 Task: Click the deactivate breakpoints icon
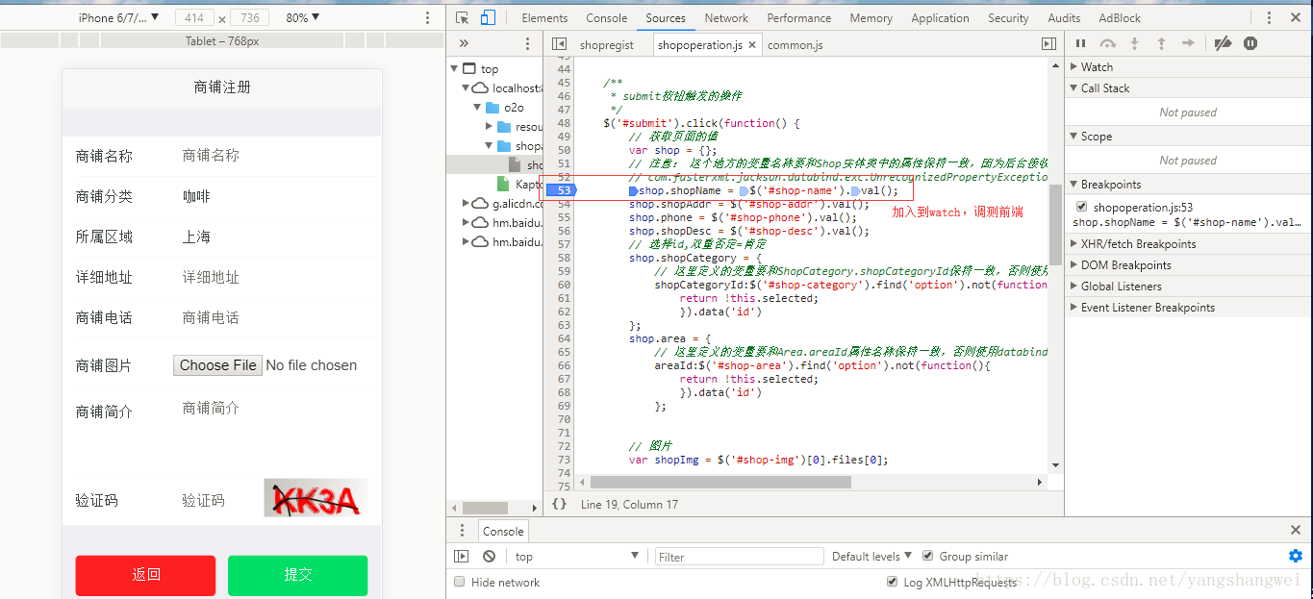(x=1223, y=43)
